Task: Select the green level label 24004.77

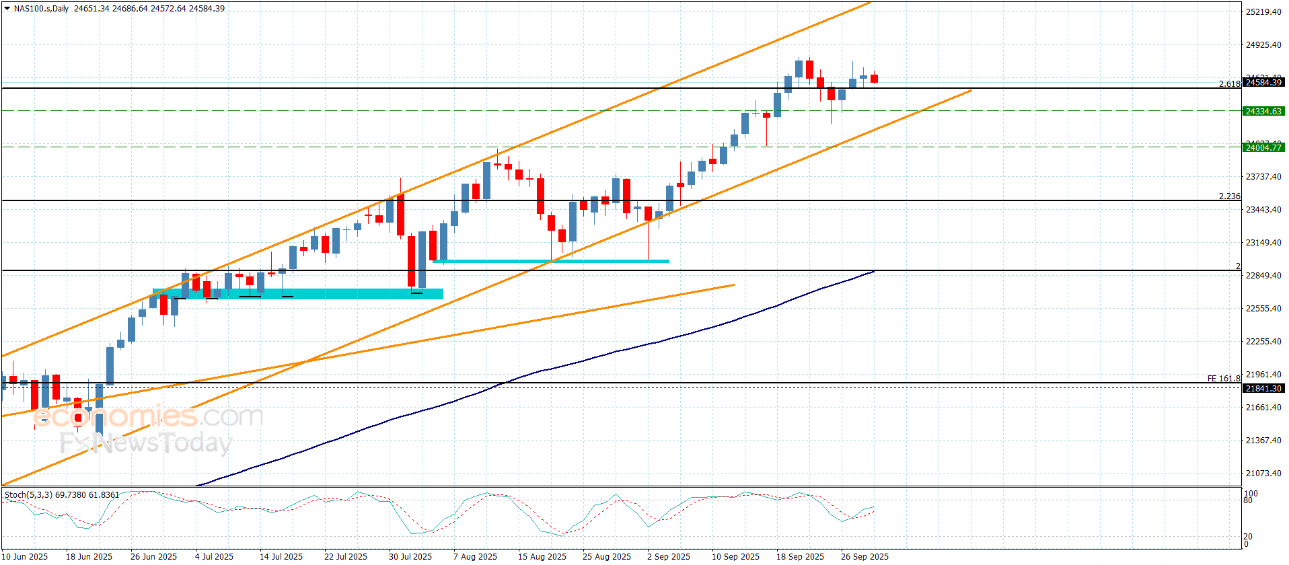Action: pyautogui.click(x=1263, y=148)
